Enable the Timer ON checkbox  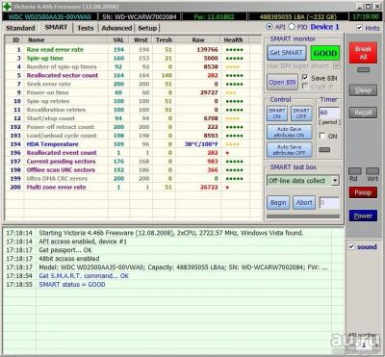pyautogui.click(x=322, y=136)
